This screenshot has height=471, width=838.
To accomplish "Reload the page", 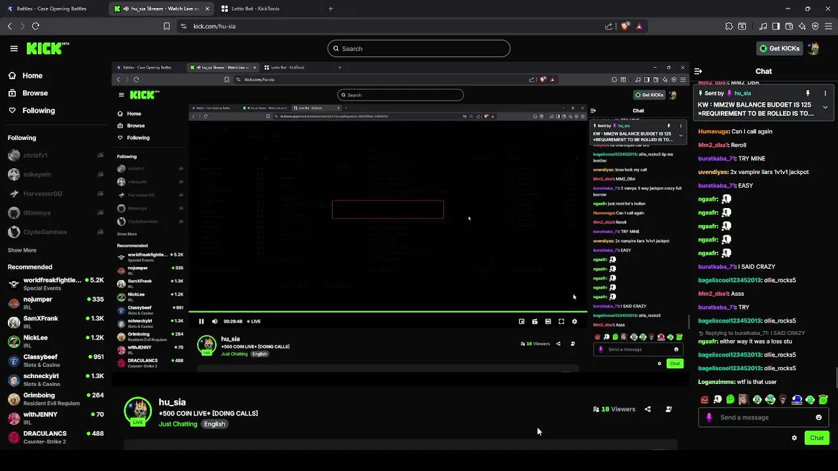I will point(35,26).
